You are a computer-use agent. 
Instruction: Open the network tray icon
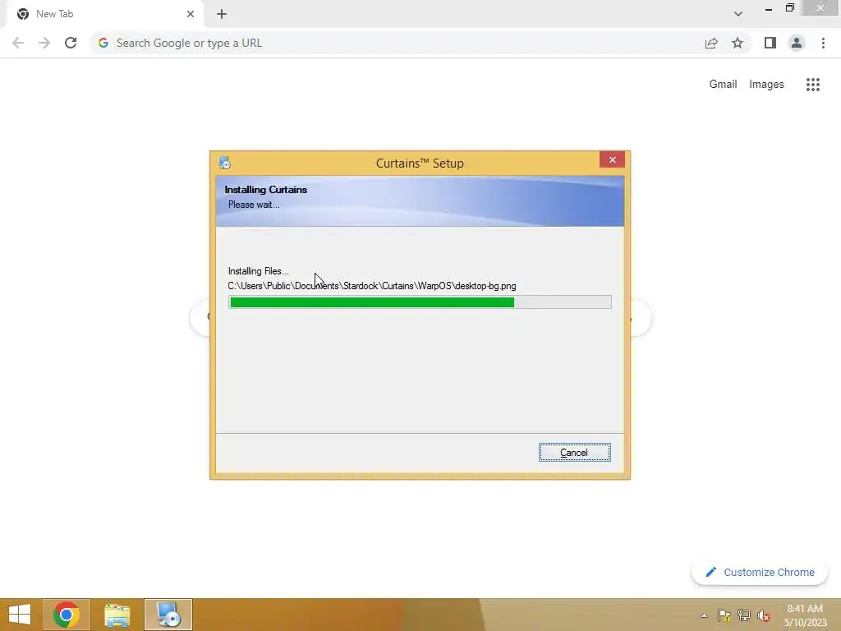744,615
